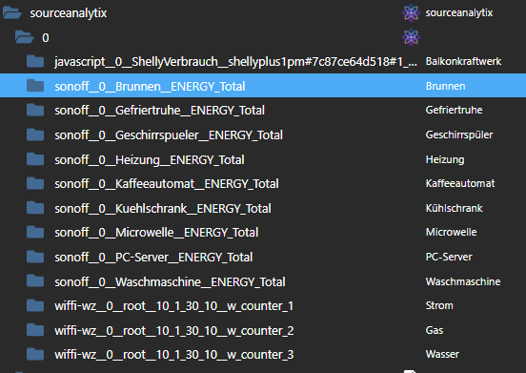
Task: Click the Microwelle name cell
Action: [451, 233]
